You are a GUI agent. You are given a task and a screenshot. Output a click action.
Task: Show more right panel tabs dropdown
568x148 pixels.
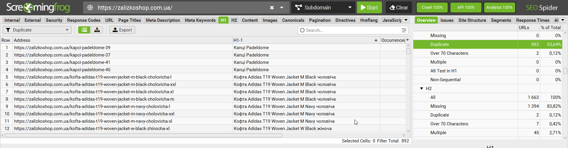562,20
